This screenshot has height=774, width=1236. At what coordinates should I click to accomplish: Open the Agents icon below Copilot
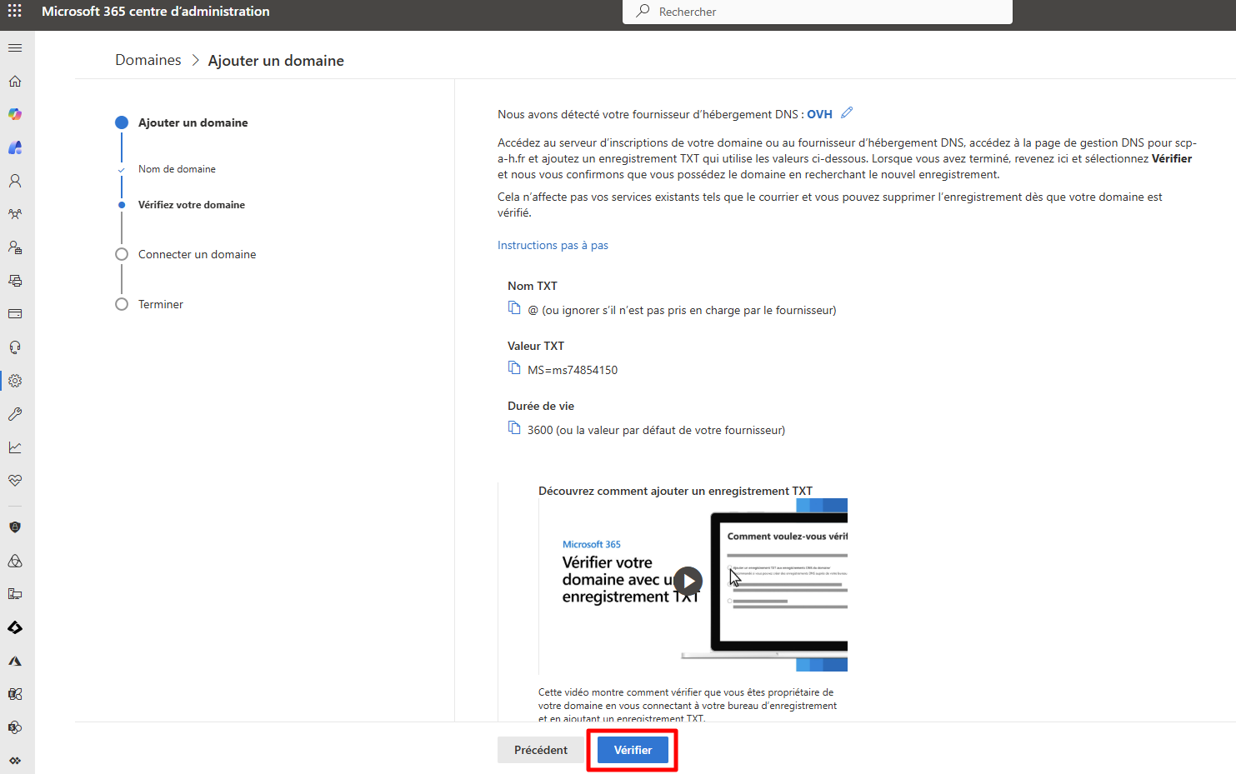(15, 147)
